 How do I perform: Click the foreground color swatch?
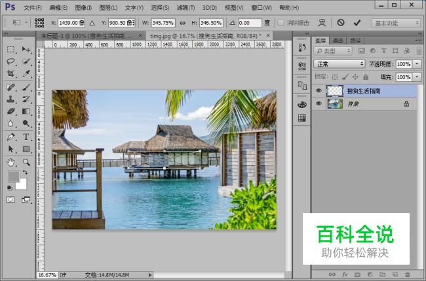click(12, 176)
